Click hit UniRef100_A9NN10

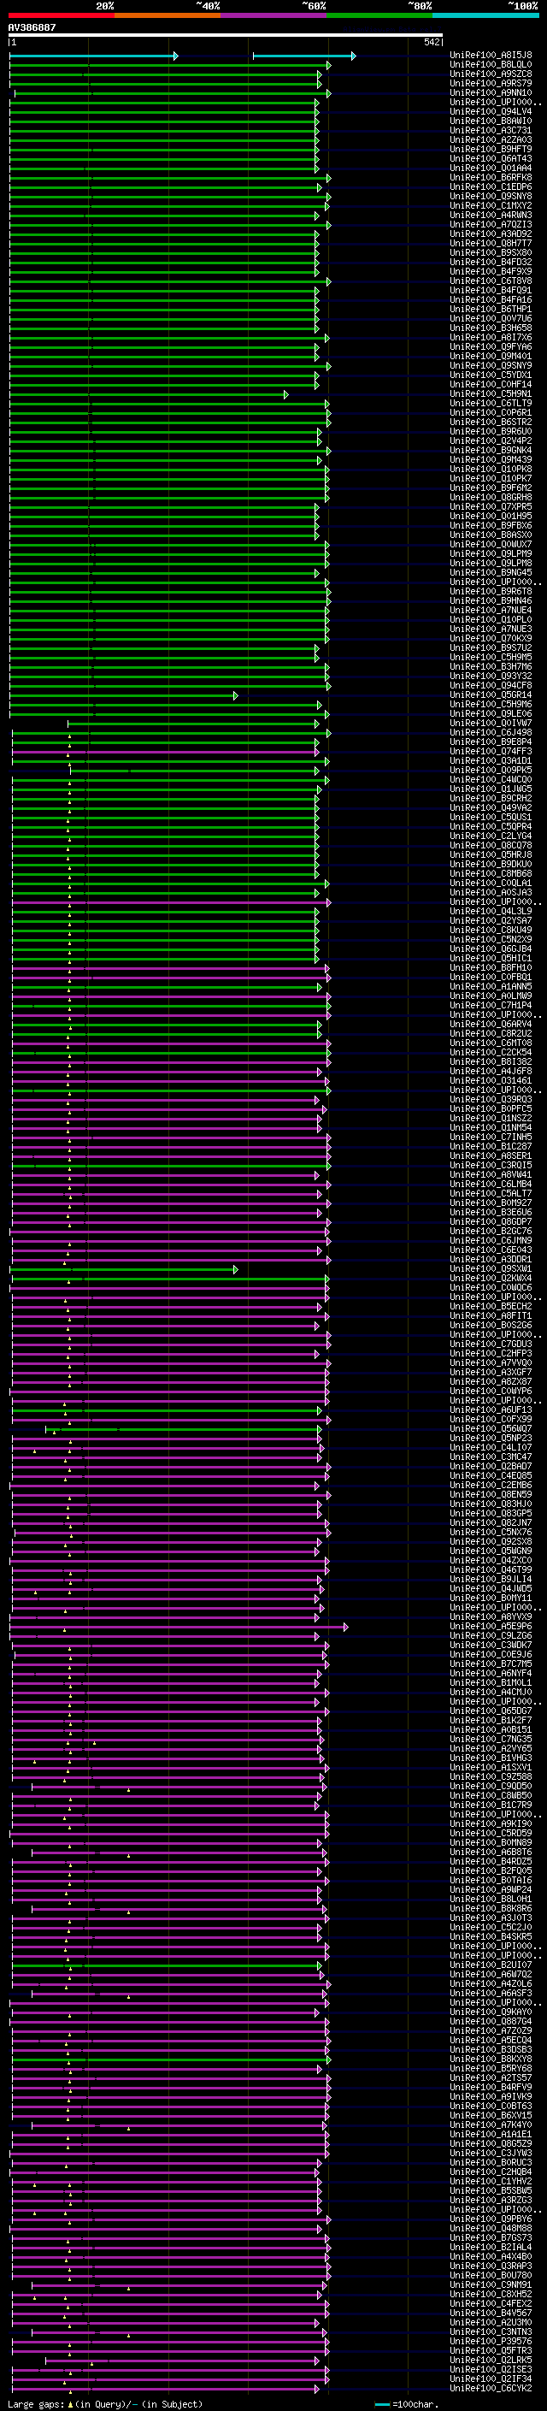click(491, 92)
